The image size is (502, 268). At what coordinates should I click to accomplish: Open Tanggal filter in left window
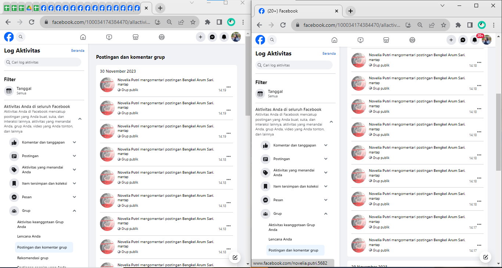click(x=44, y=91)
